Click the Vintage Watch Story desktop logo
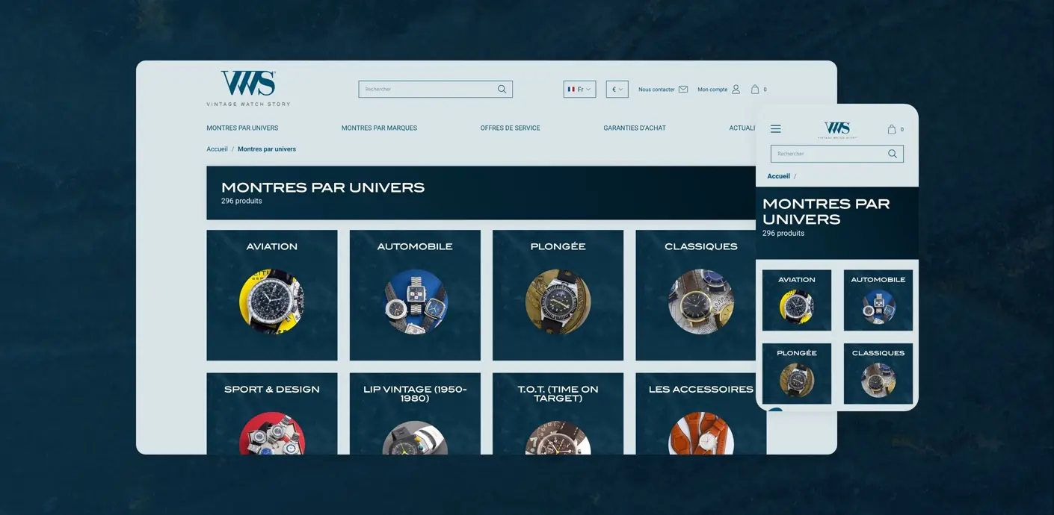The height and width of the screenshot is (515, 1054). (x=248, y=88)
